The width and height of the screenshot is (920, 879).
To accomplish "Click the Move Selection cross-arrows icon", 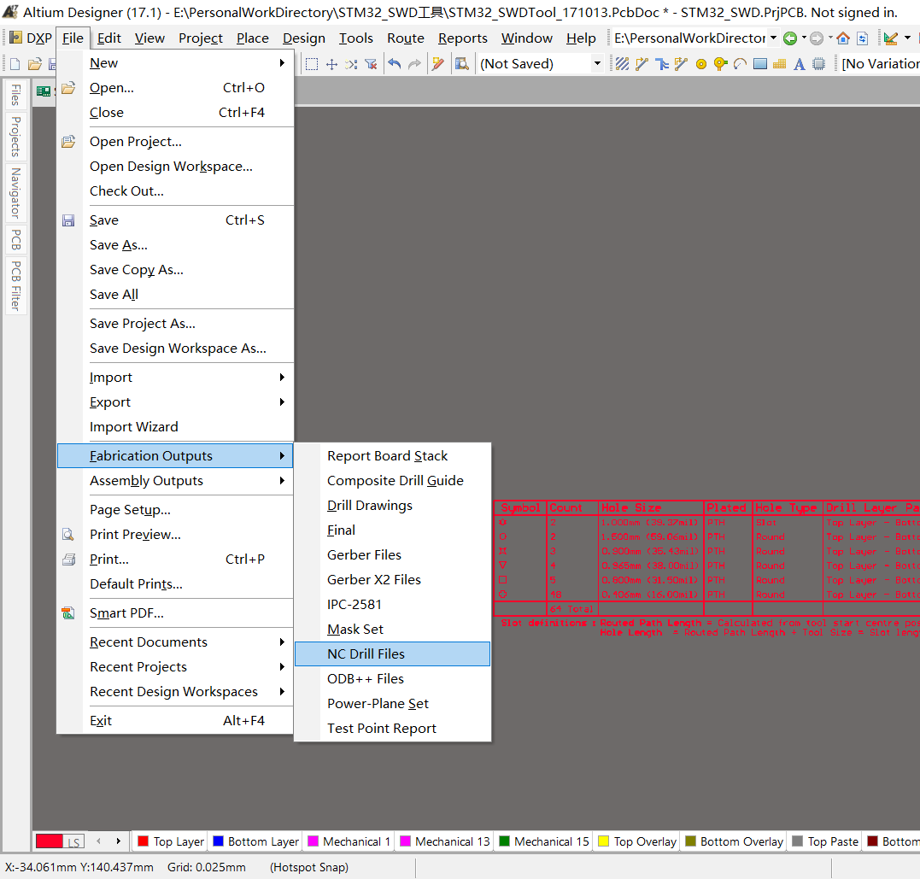I will coord(331,64).
